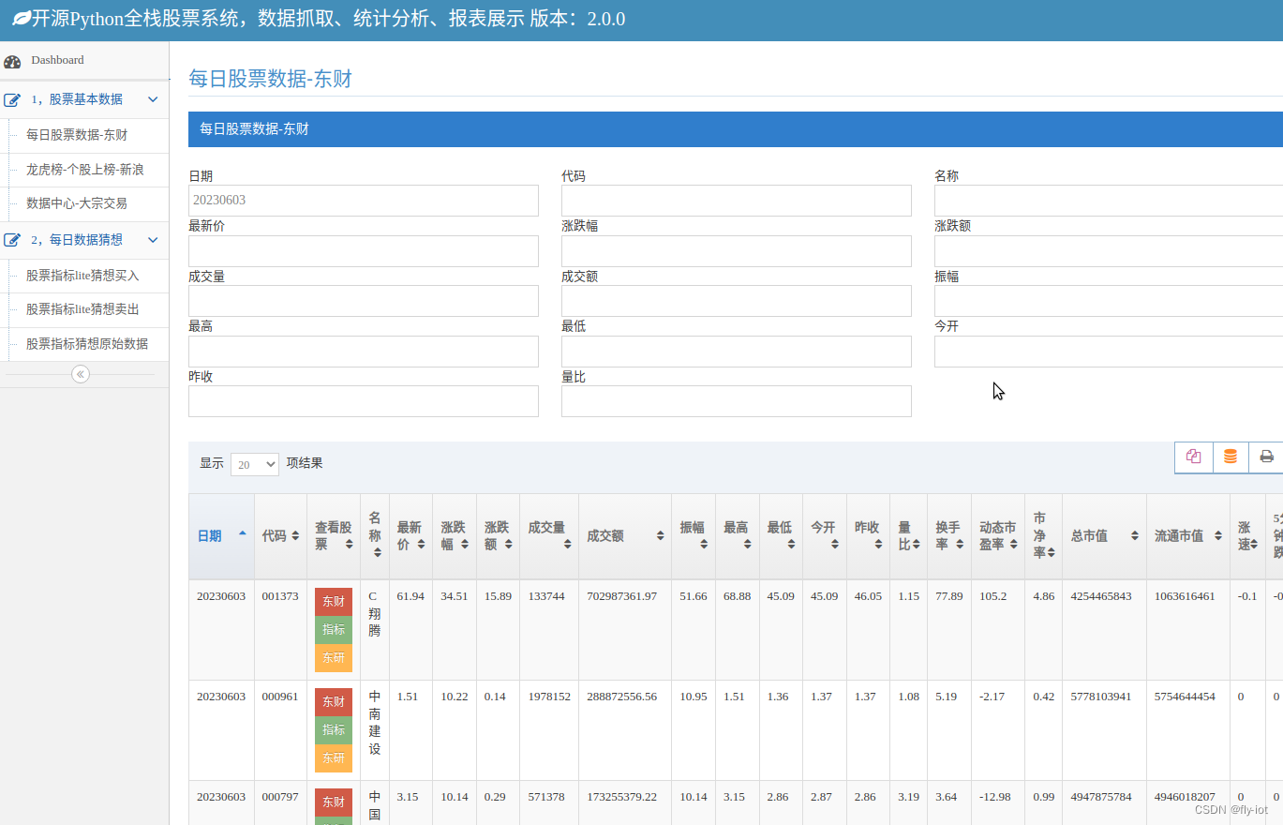The width and height of the screenshot is (1283, 825).
Task: Click the green 指标 button for 中南建设
Action: pos(333,729)
